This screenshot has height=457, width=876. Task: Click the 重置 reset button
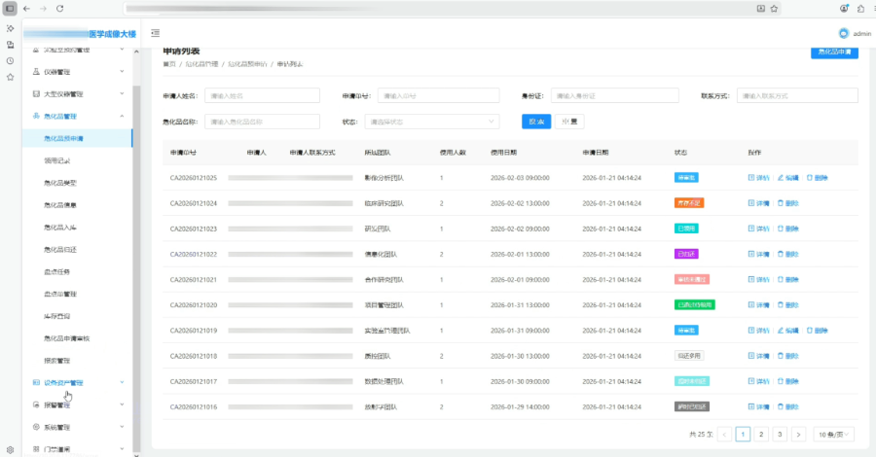[569, 122]
